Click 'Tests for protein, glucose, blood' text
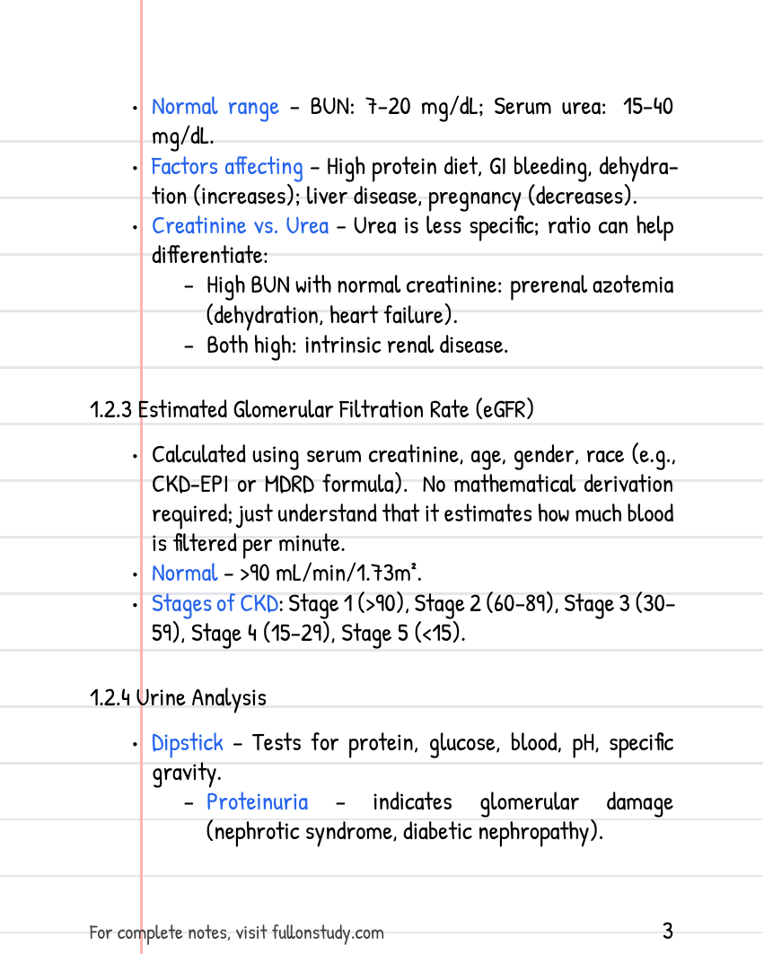This screenshot has height=954, width=764. (407, 743)
